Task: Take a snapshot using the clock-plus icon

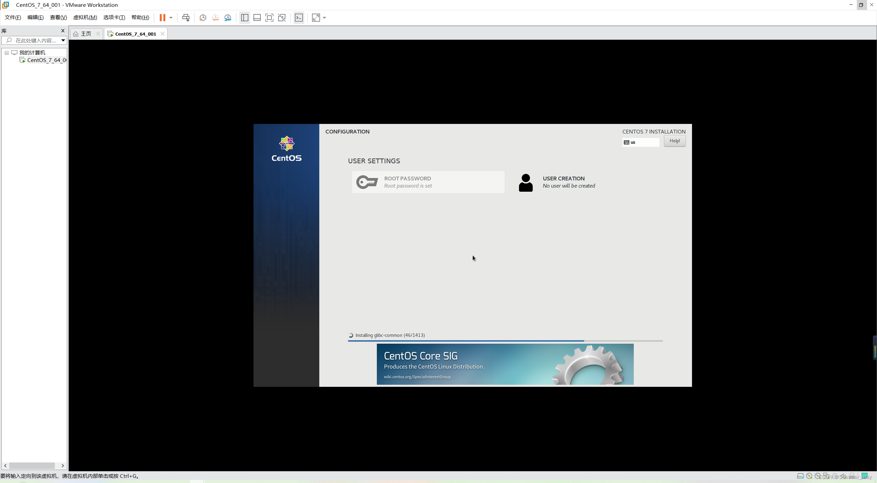Action: click(202, 17)
